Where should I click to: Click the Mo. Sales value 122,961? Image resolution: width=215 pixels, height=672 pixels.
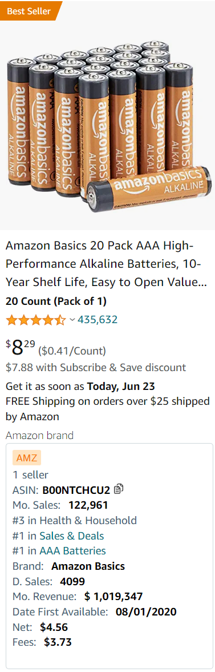(88, 505)
